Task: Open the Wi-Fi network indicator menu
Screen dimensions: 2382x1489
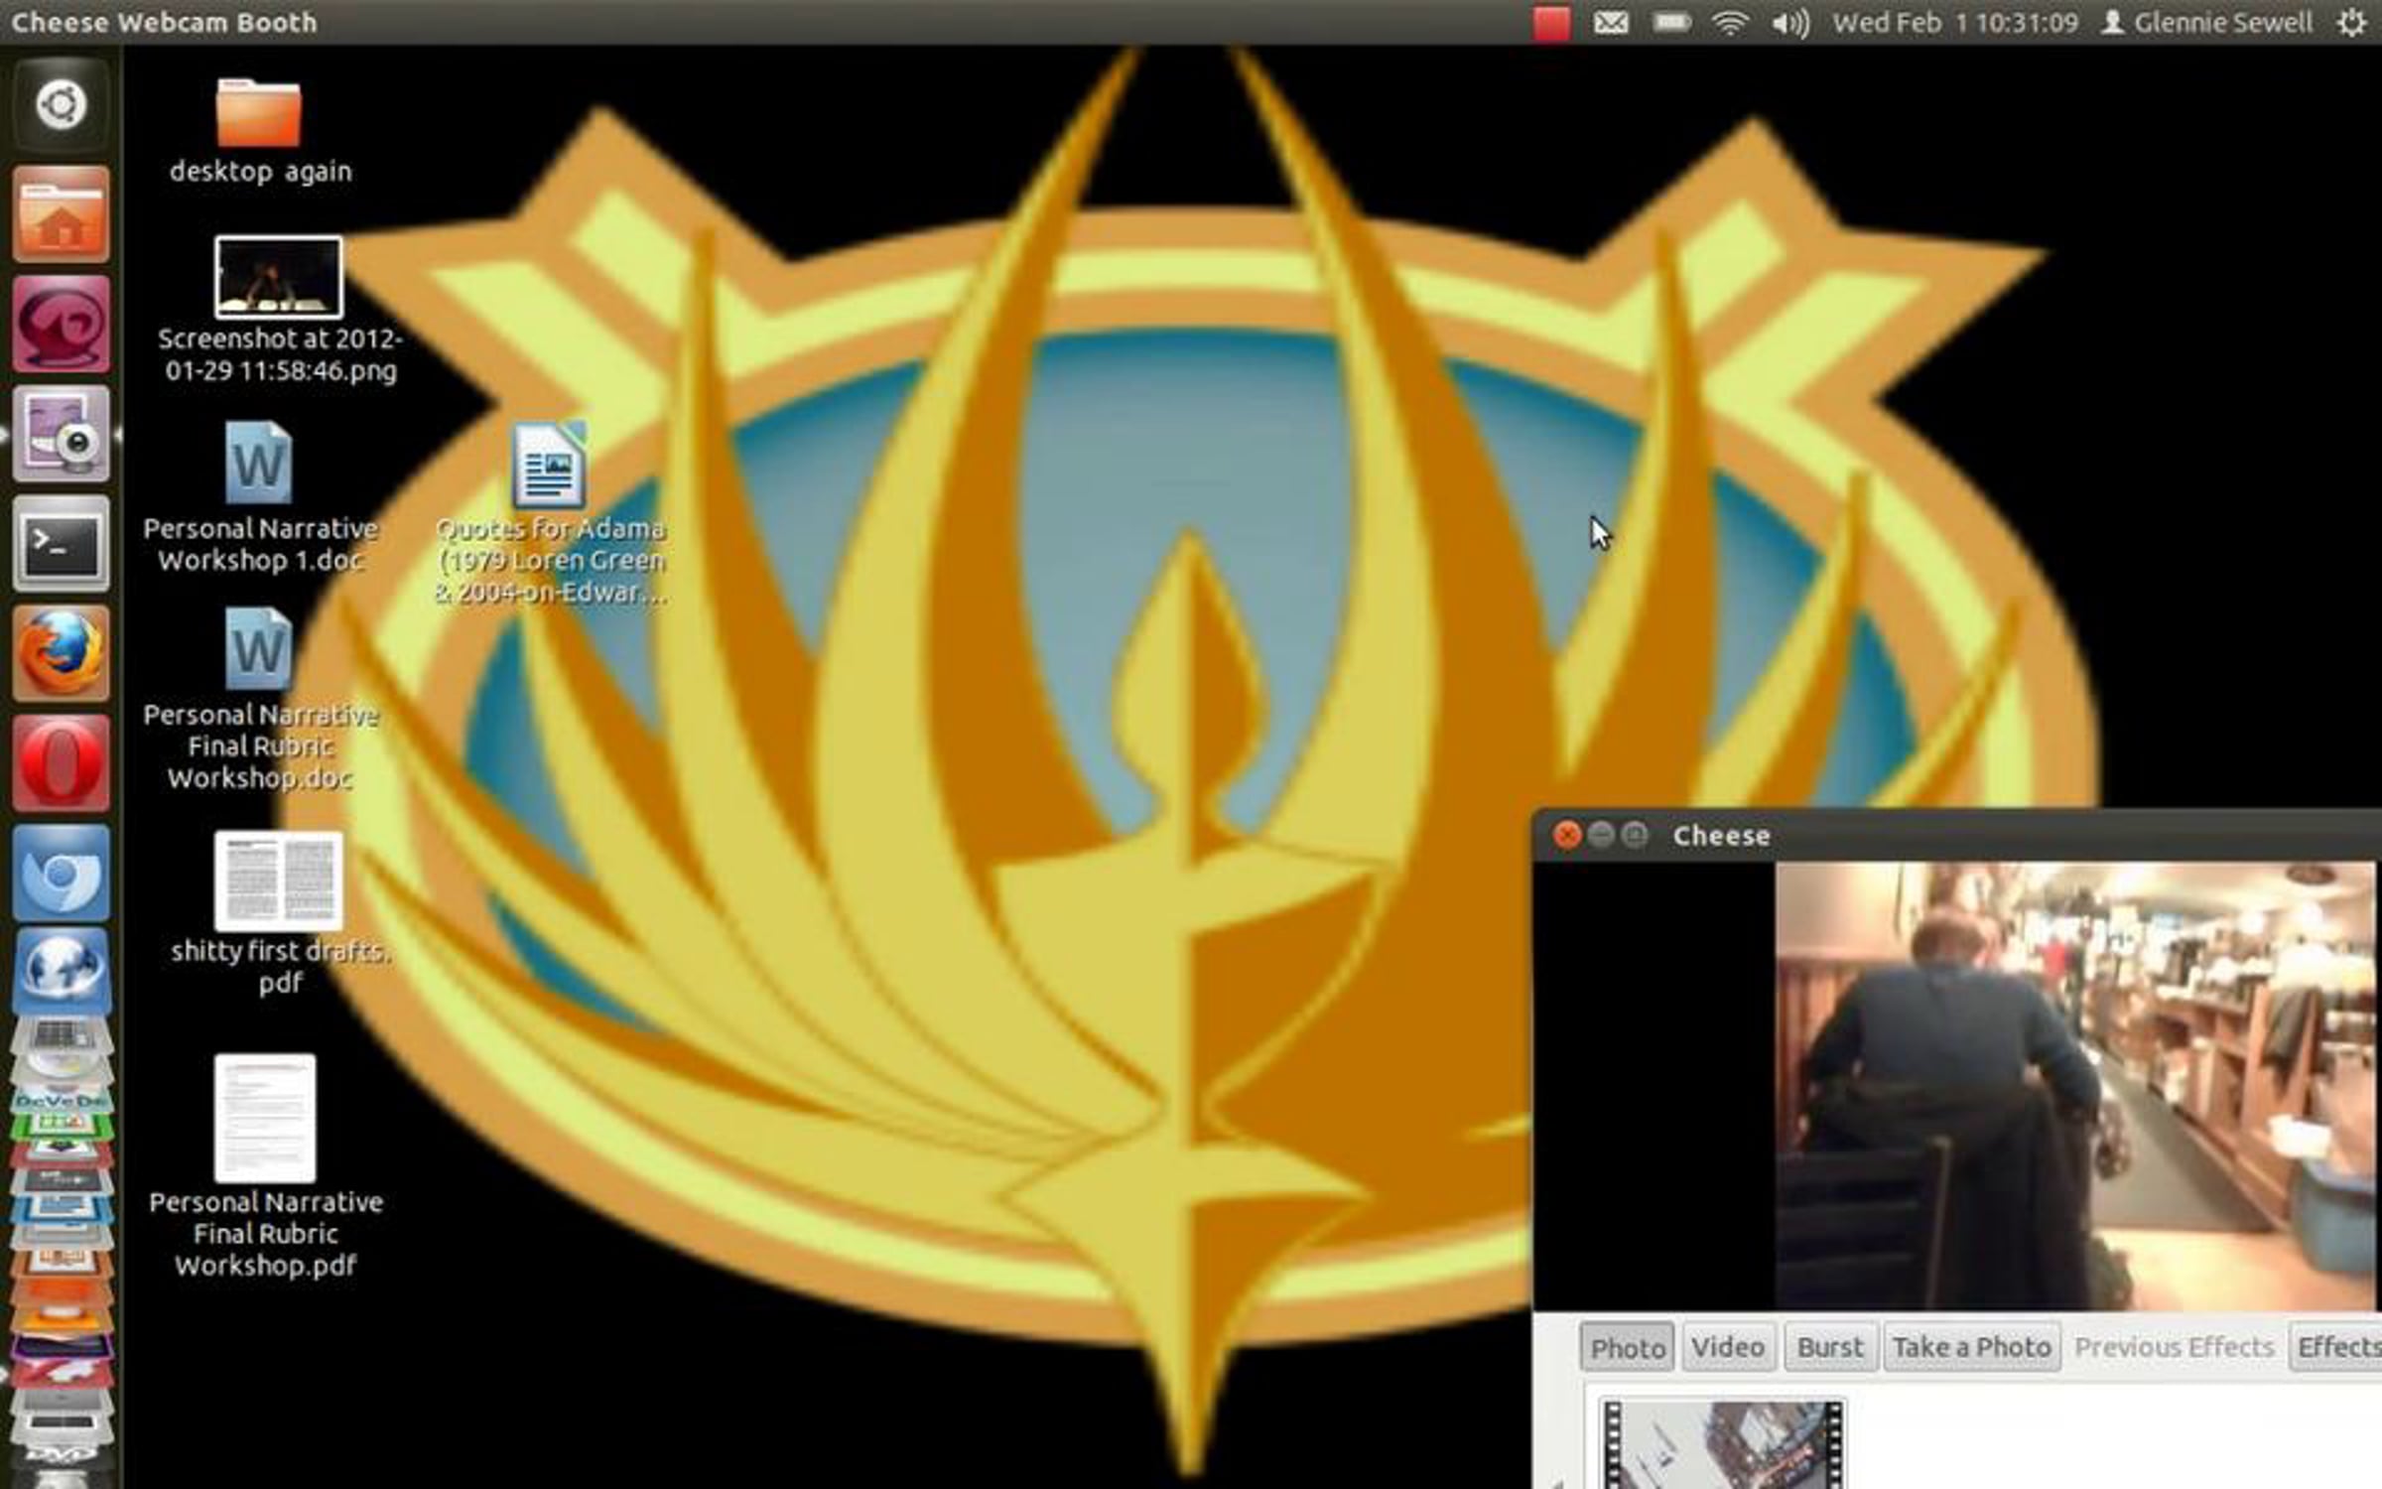Action: pyautogui.click(x=1729, y=23)
